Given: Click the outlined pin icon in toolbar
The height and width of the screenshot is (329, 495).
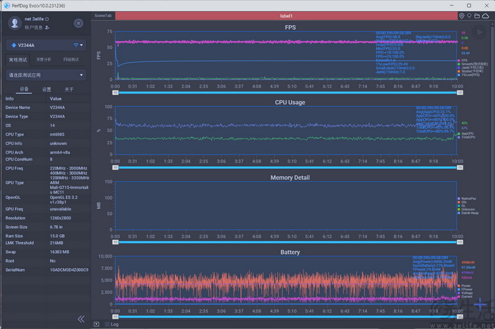Looking at the screenshot, I should point(469,16).
